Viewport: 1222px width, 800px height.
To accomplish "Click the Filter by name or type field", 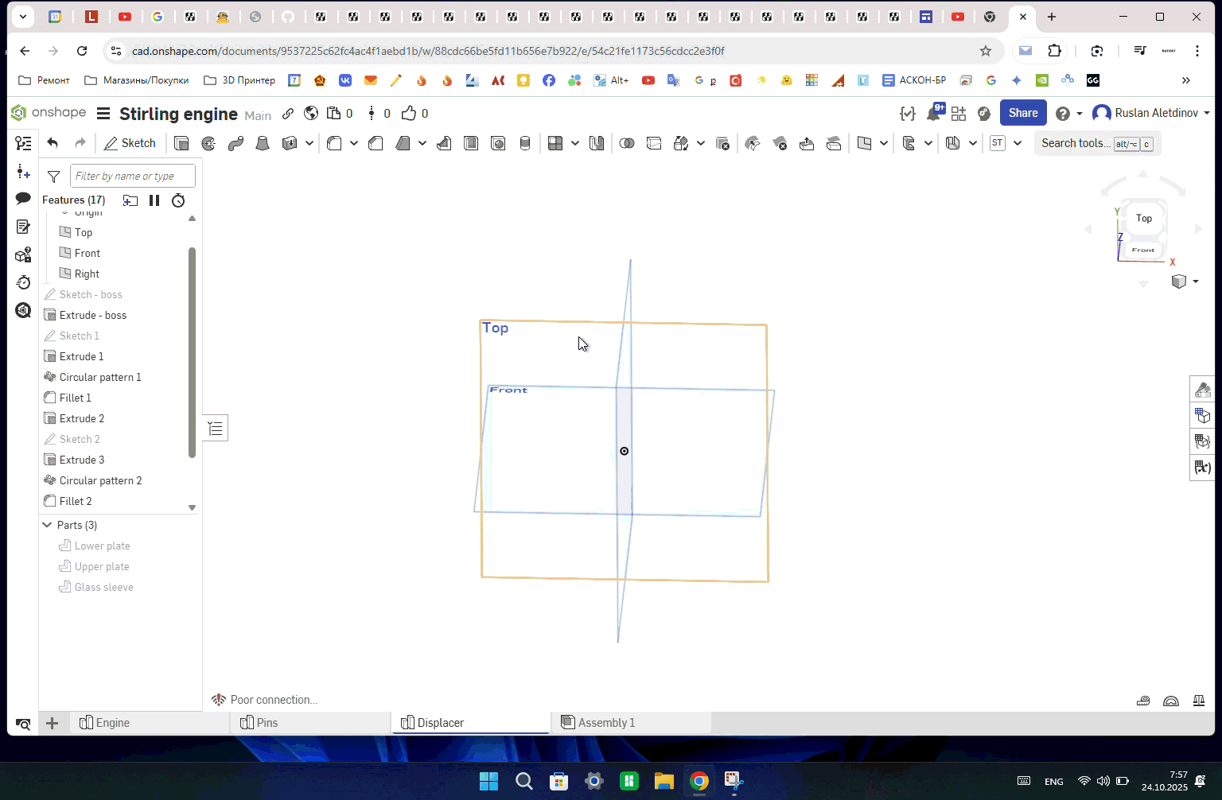I will click(132, 176).
